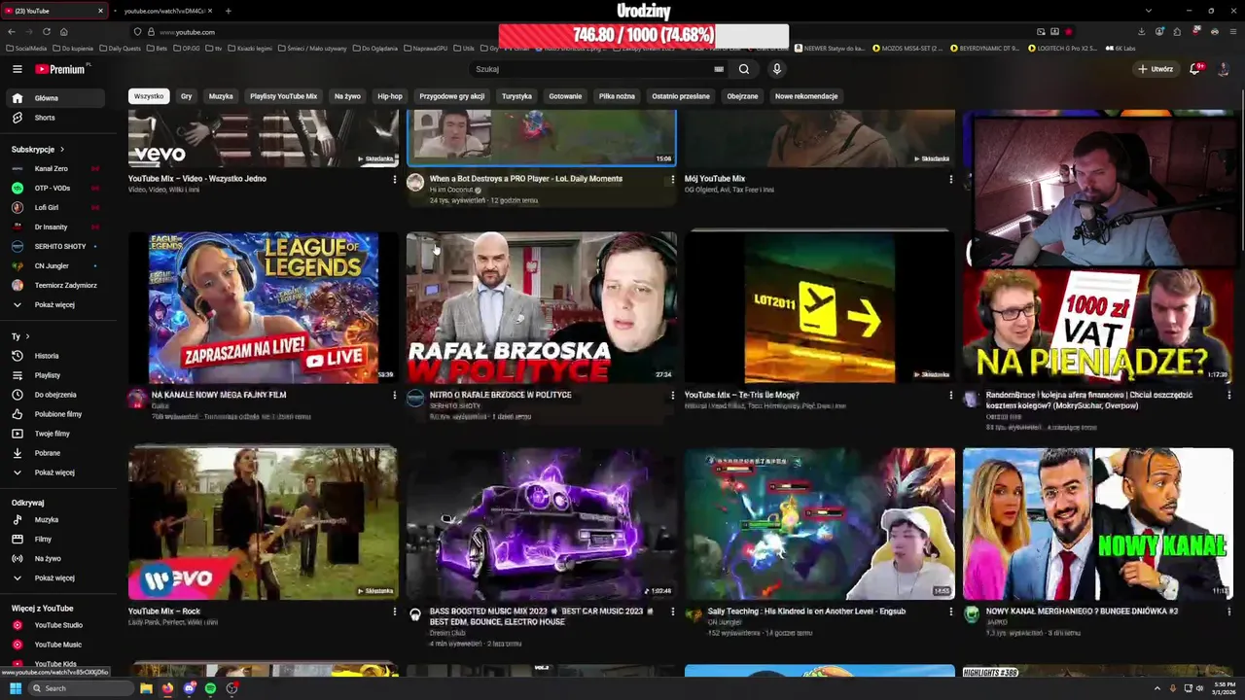The height and width of the screenshot is (700, 1245).
Task: Open Twoje filmy in the sidebar
Action: point(56,434)
